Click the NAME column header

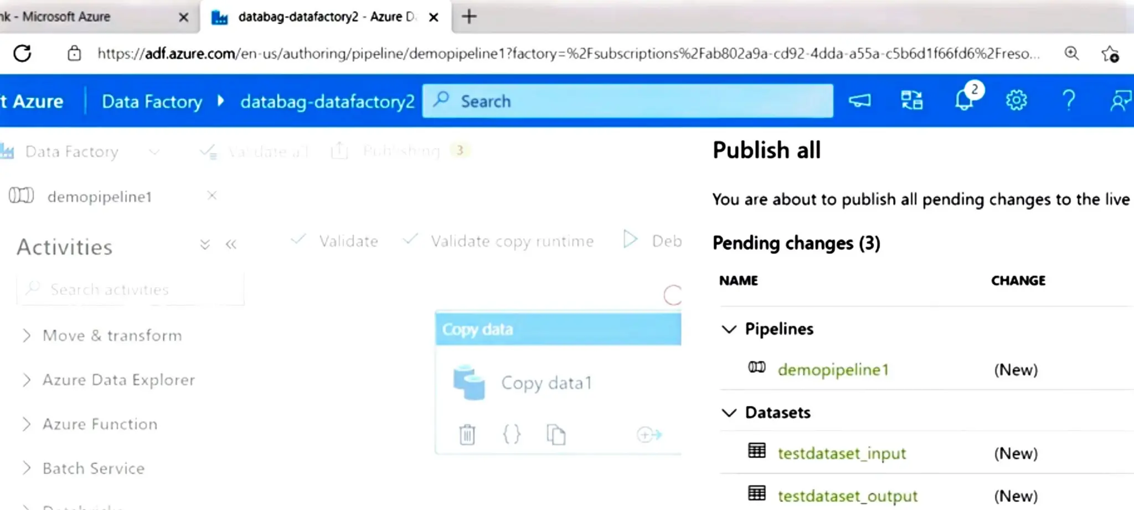(739, 280)
